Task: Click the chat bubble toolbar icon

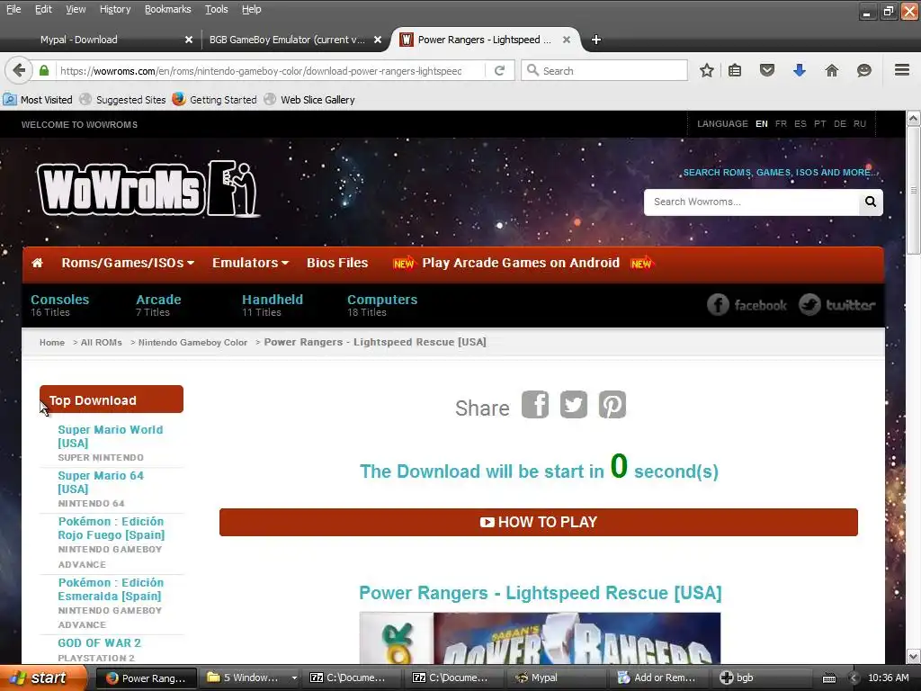Action: click(864, 70)
